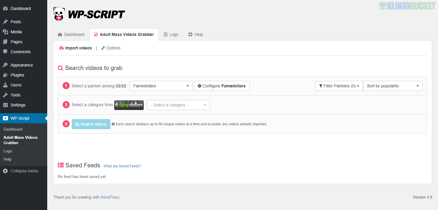Click the Plugins plug icon
The width and height of the screenshot is (438, 210).
[x=5, y=75]
